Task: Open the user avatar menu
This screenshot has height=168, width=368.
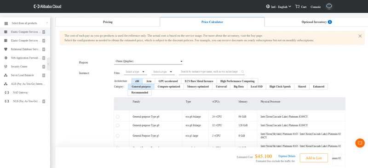Action: click(x=329, y=6)
